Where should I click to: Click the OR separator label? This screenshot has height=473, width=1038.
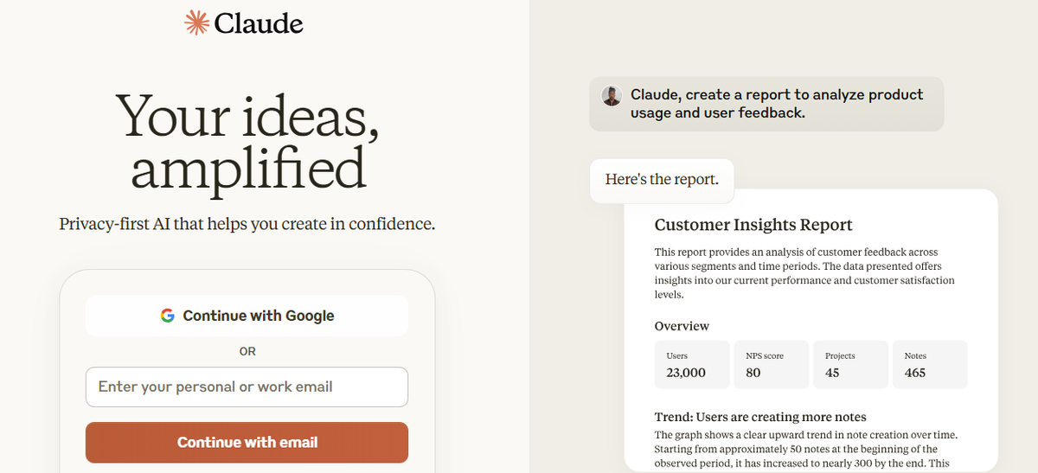click(247, 352)
